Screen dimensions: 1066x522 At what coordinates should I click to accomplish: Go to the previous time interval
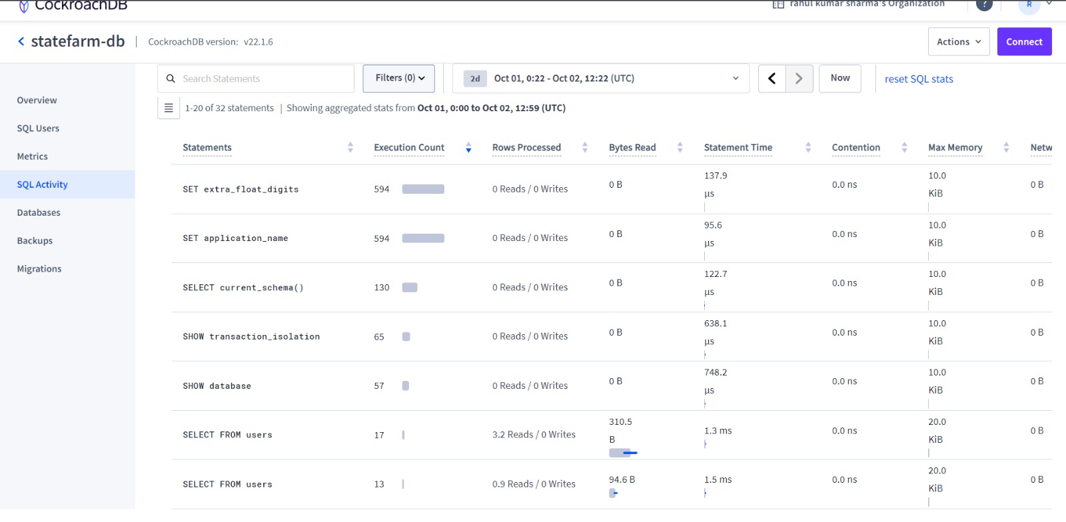click(772, 79)
